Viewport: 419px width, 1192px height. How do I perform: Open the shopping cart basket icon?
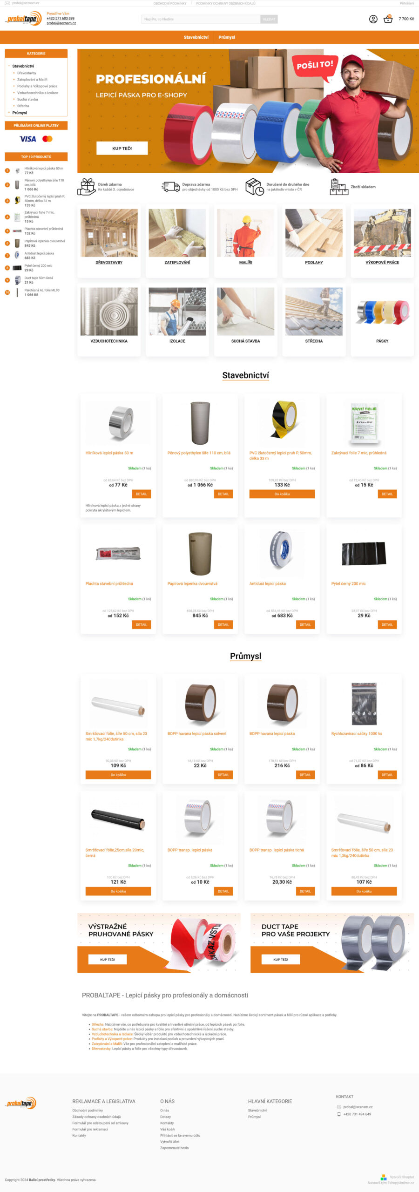[388, 19]
